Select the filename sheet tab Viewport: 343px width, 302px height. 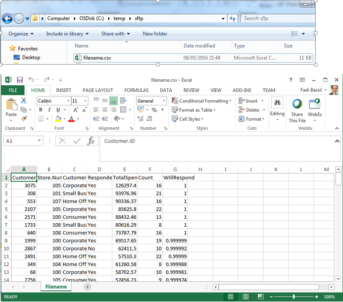tap(56, 287)
